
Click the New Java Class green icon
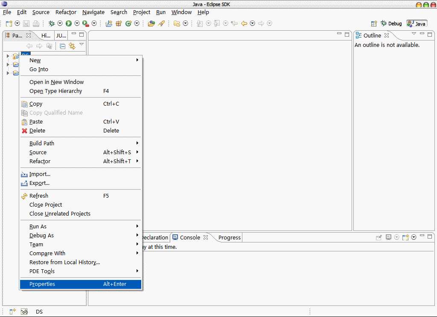[128, 24]
